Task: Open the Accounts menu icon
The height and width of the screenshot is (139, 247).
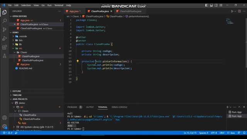Action: (4, 118)
